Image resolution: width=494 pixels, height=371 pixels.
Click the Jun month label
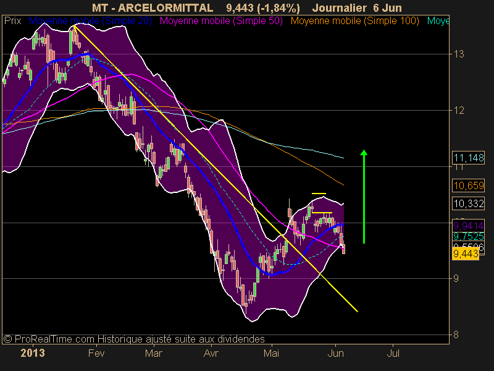335,352
